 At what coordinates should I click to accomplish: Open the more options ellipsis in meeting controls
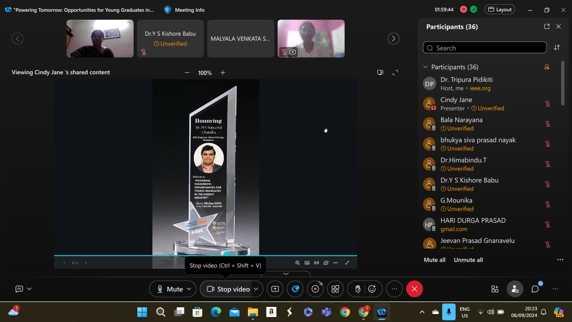coord(394,289)
